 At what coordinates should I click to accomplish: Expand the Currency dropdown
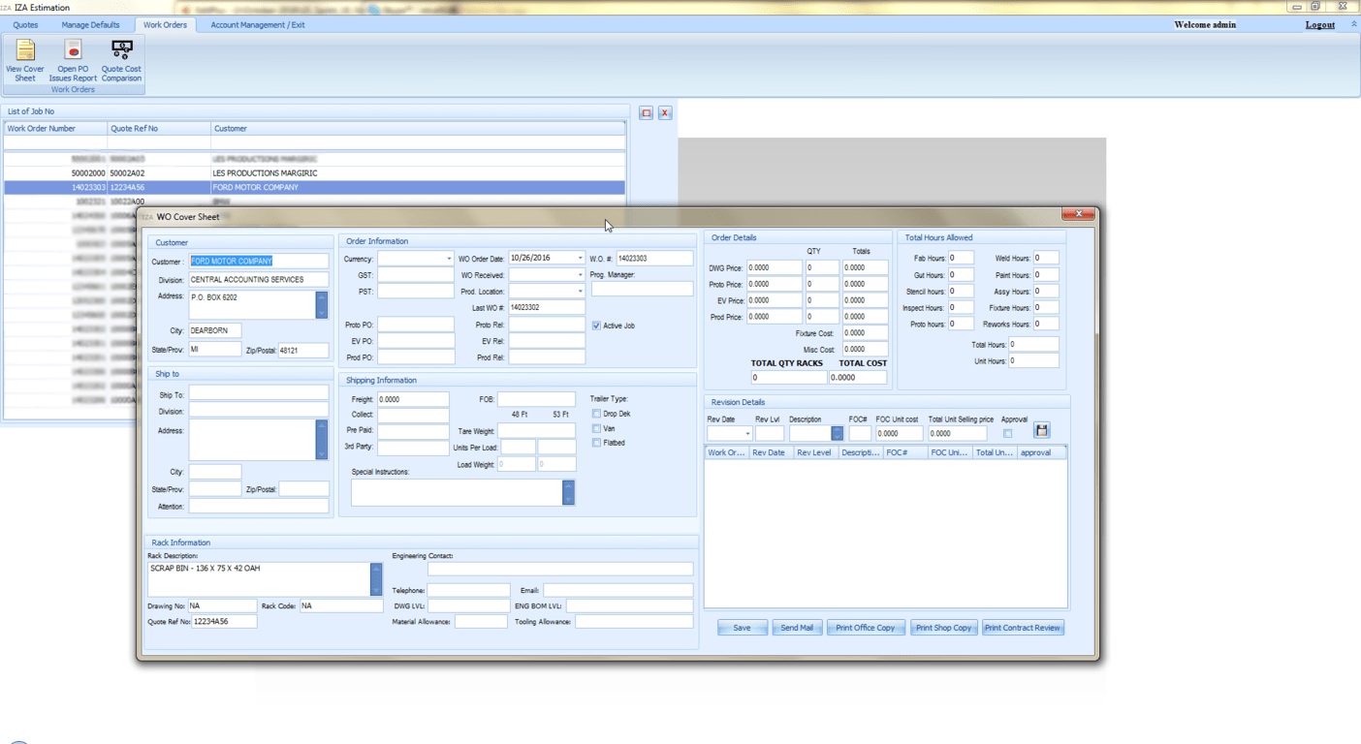(449, 260)
